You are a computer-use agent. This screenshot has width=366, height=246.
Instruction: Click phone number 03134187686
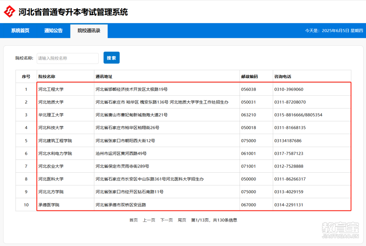click(x=288, y=141)
